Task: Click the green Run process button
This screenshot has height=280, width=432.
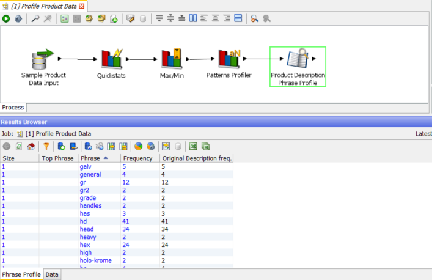Action: pos(6,19)
